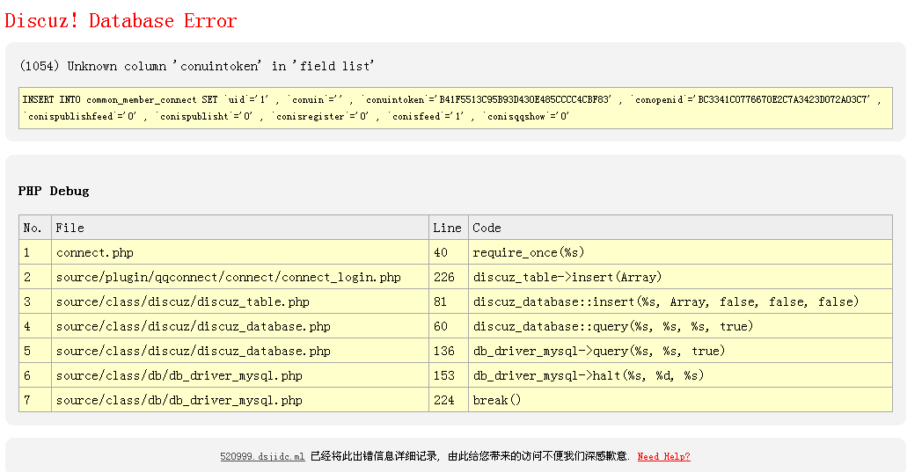Click the Discuz! Database Error title
Screen dimensions: 922x472
(121, 20)
